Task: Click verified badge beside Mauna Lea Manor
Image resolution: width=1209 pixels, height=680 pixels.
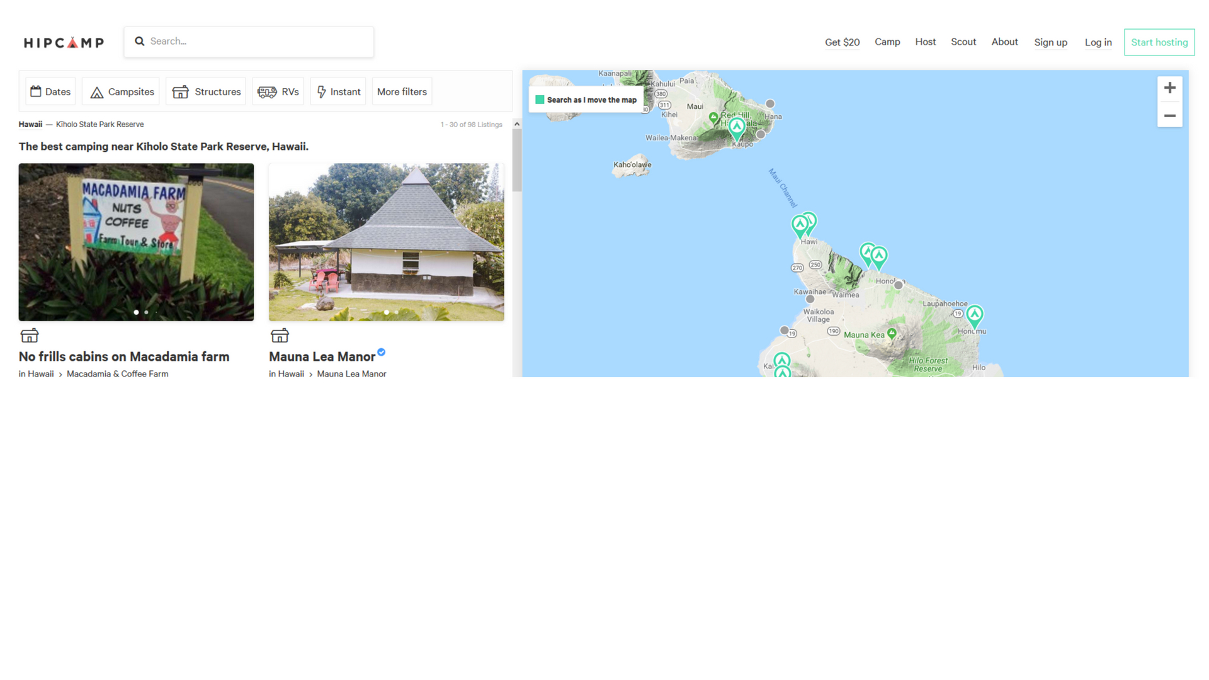Action: [x=382, y=352]
